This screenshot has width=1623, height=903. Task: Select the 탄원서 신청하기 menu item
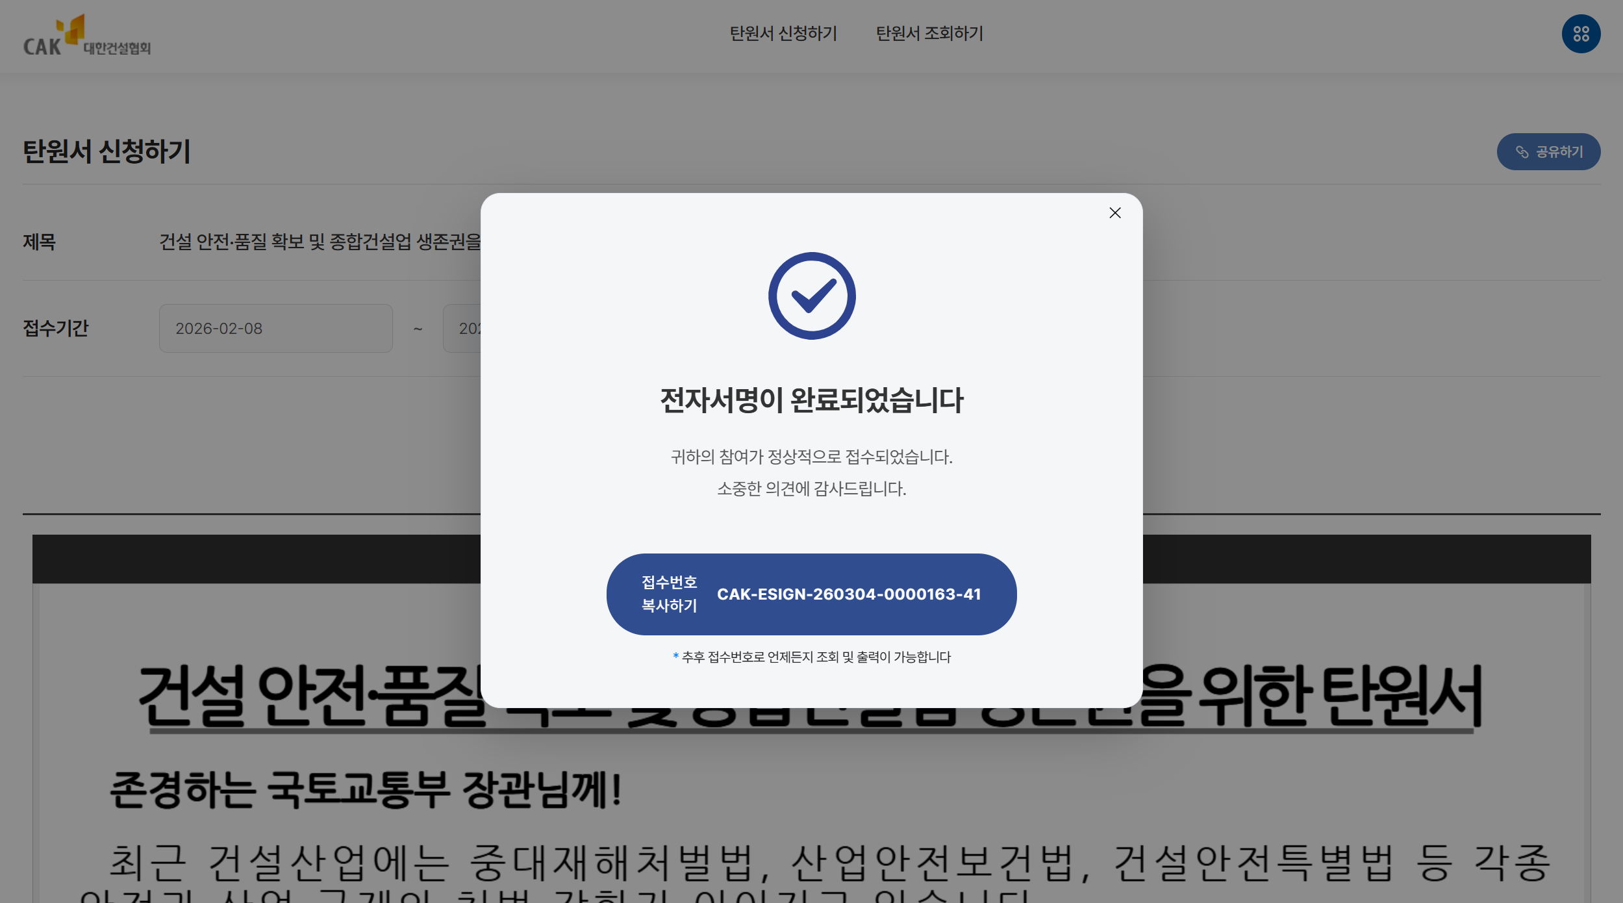tap(783, 32)
